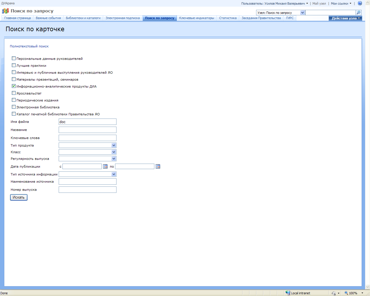The height and width of the screenshot is (296, 370).
Task: Open calendar picker for end publication date
Action: pyautogui.click(x=158, y=166)
